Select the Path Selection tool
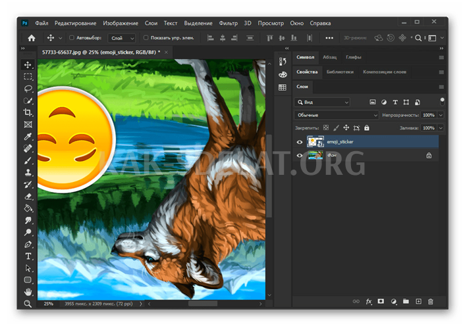The width and height of the screenshot is (465, 326). click(x=28, y=268)
